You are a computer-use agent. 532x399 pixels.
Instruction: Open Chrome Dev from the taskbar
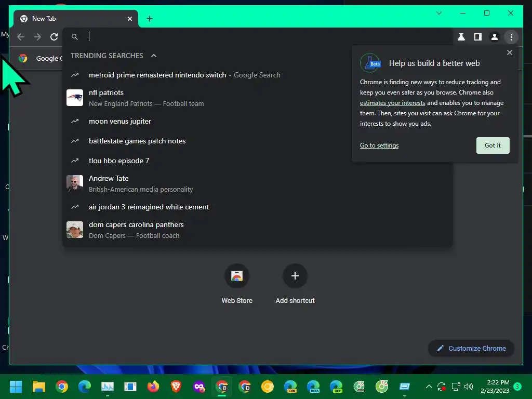coord(245,387)
